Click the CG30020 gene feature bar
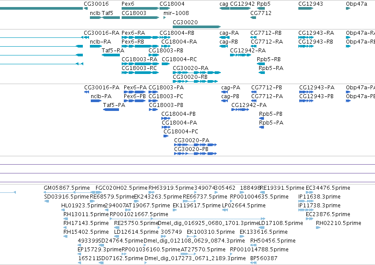This screenshot has width=375, height=265. (197, 27)
